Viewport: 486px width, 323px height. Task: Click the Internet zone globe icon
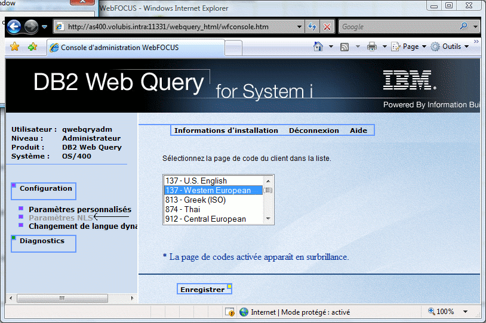[244, 312]
